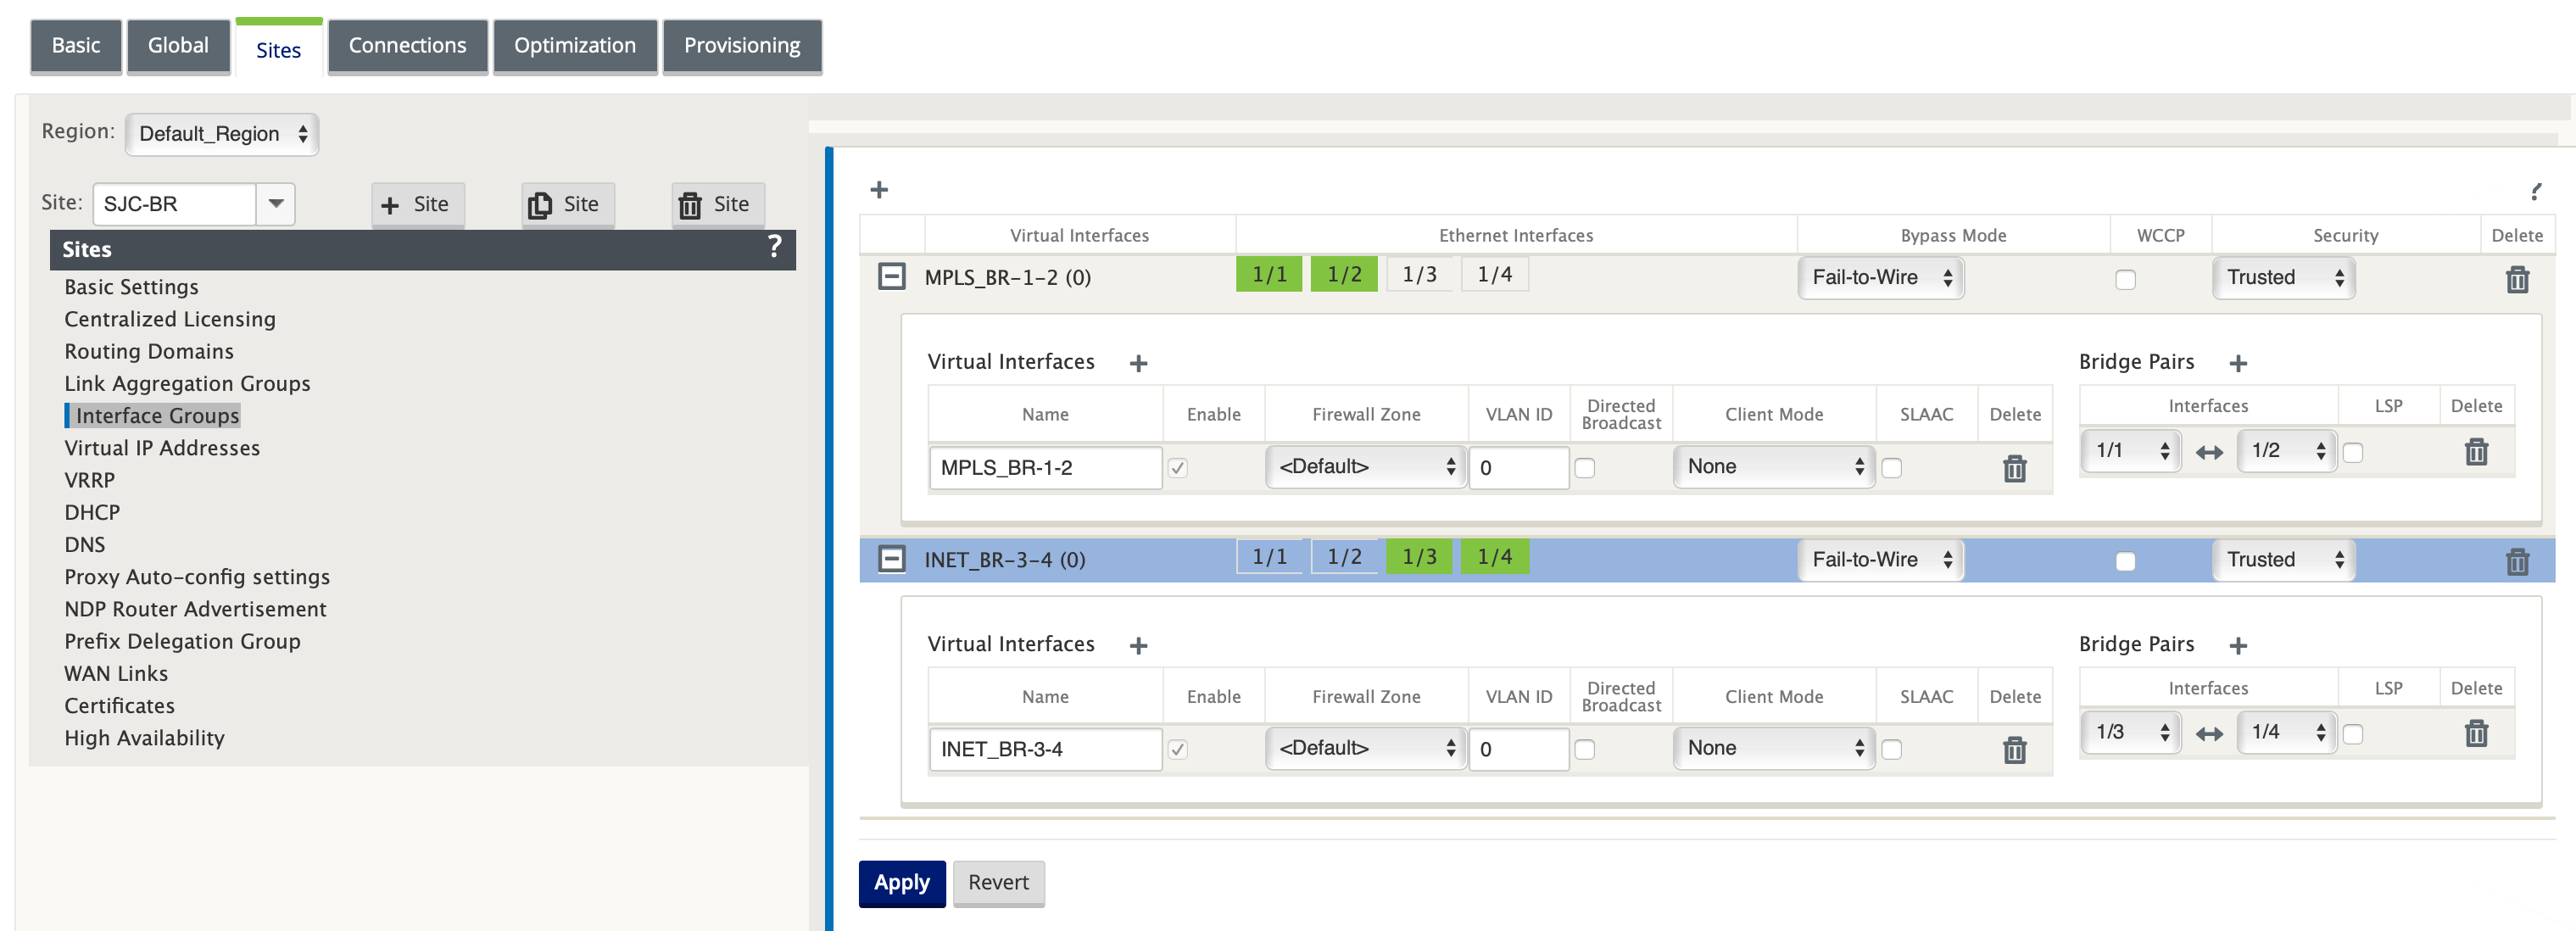Delete the 1/1 to 1/2 bridge pair
This screenshot has height=931, width=2576.
[x=2475, y=452]
